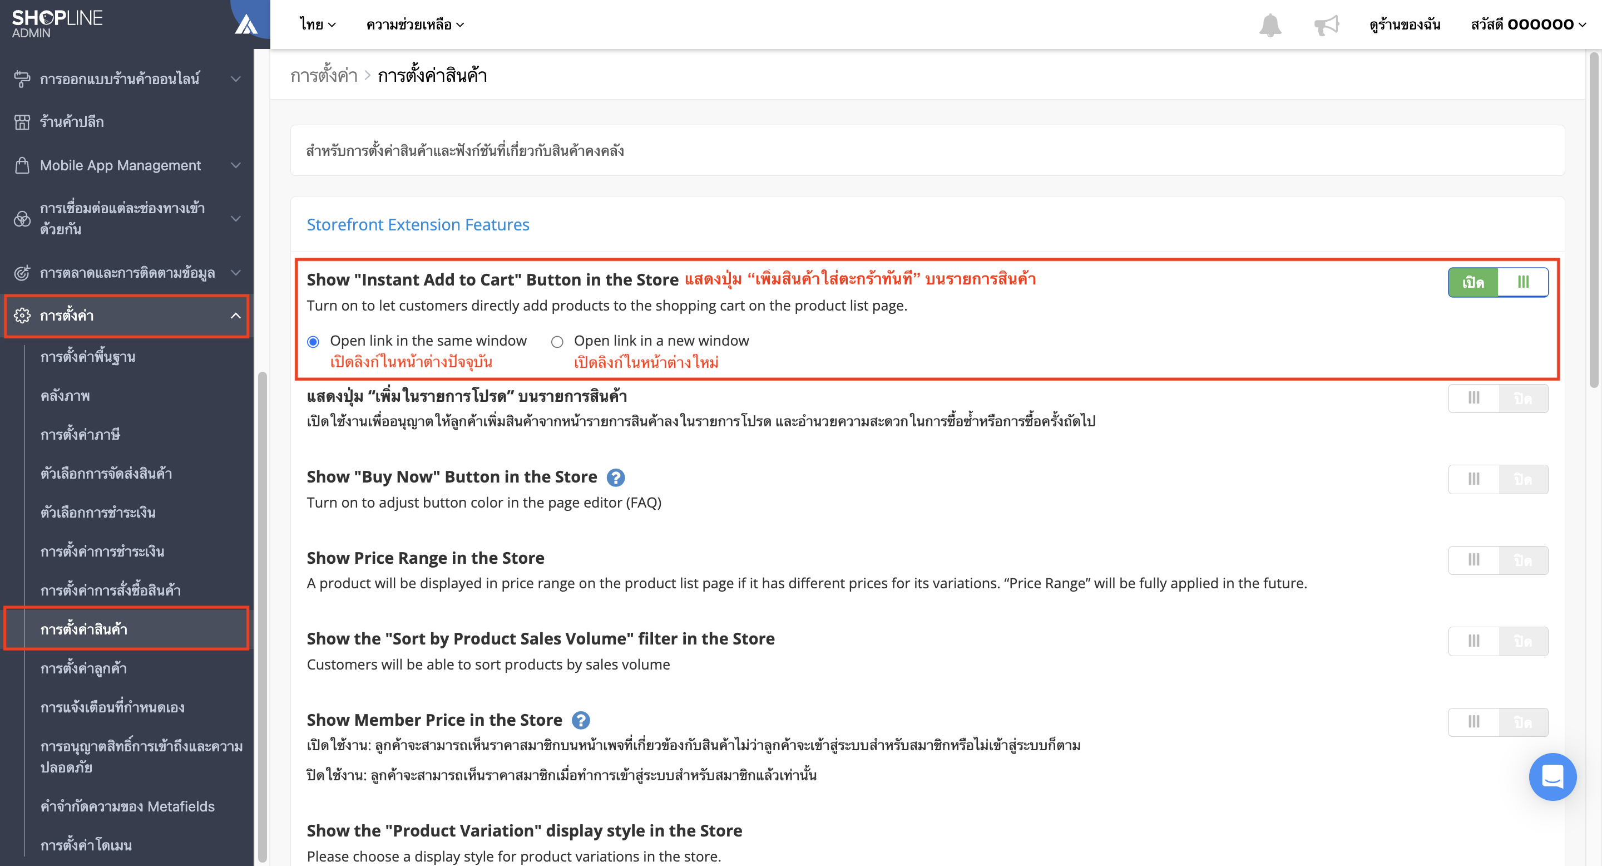
Task: Open the ไทย language dropdown
Action: [317, 25]
